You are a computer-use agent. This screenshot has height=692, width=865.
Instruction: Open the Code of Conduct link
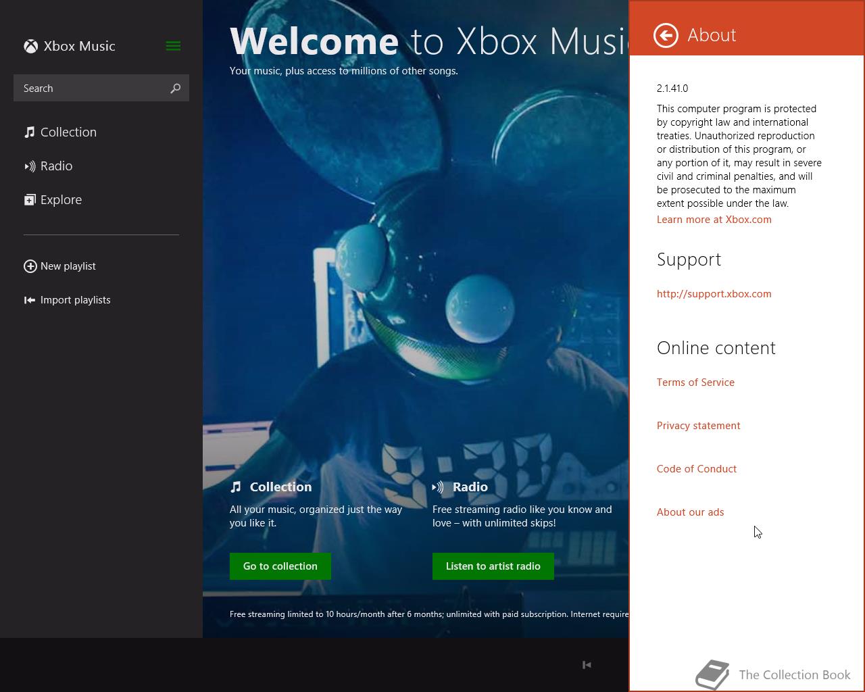pos(697,469)
